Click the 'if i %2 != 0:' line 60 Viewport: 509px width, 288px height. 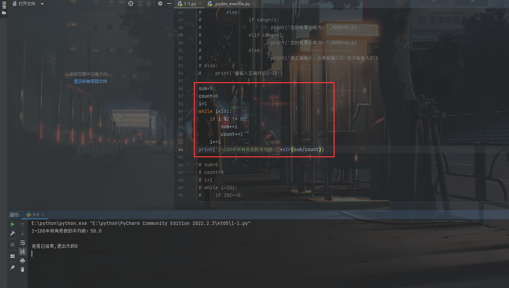[x=227, y=119]
